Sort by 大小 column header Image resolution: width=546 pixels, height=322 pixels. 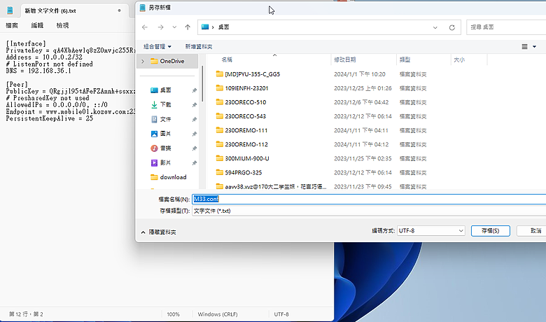pos(459,60)
